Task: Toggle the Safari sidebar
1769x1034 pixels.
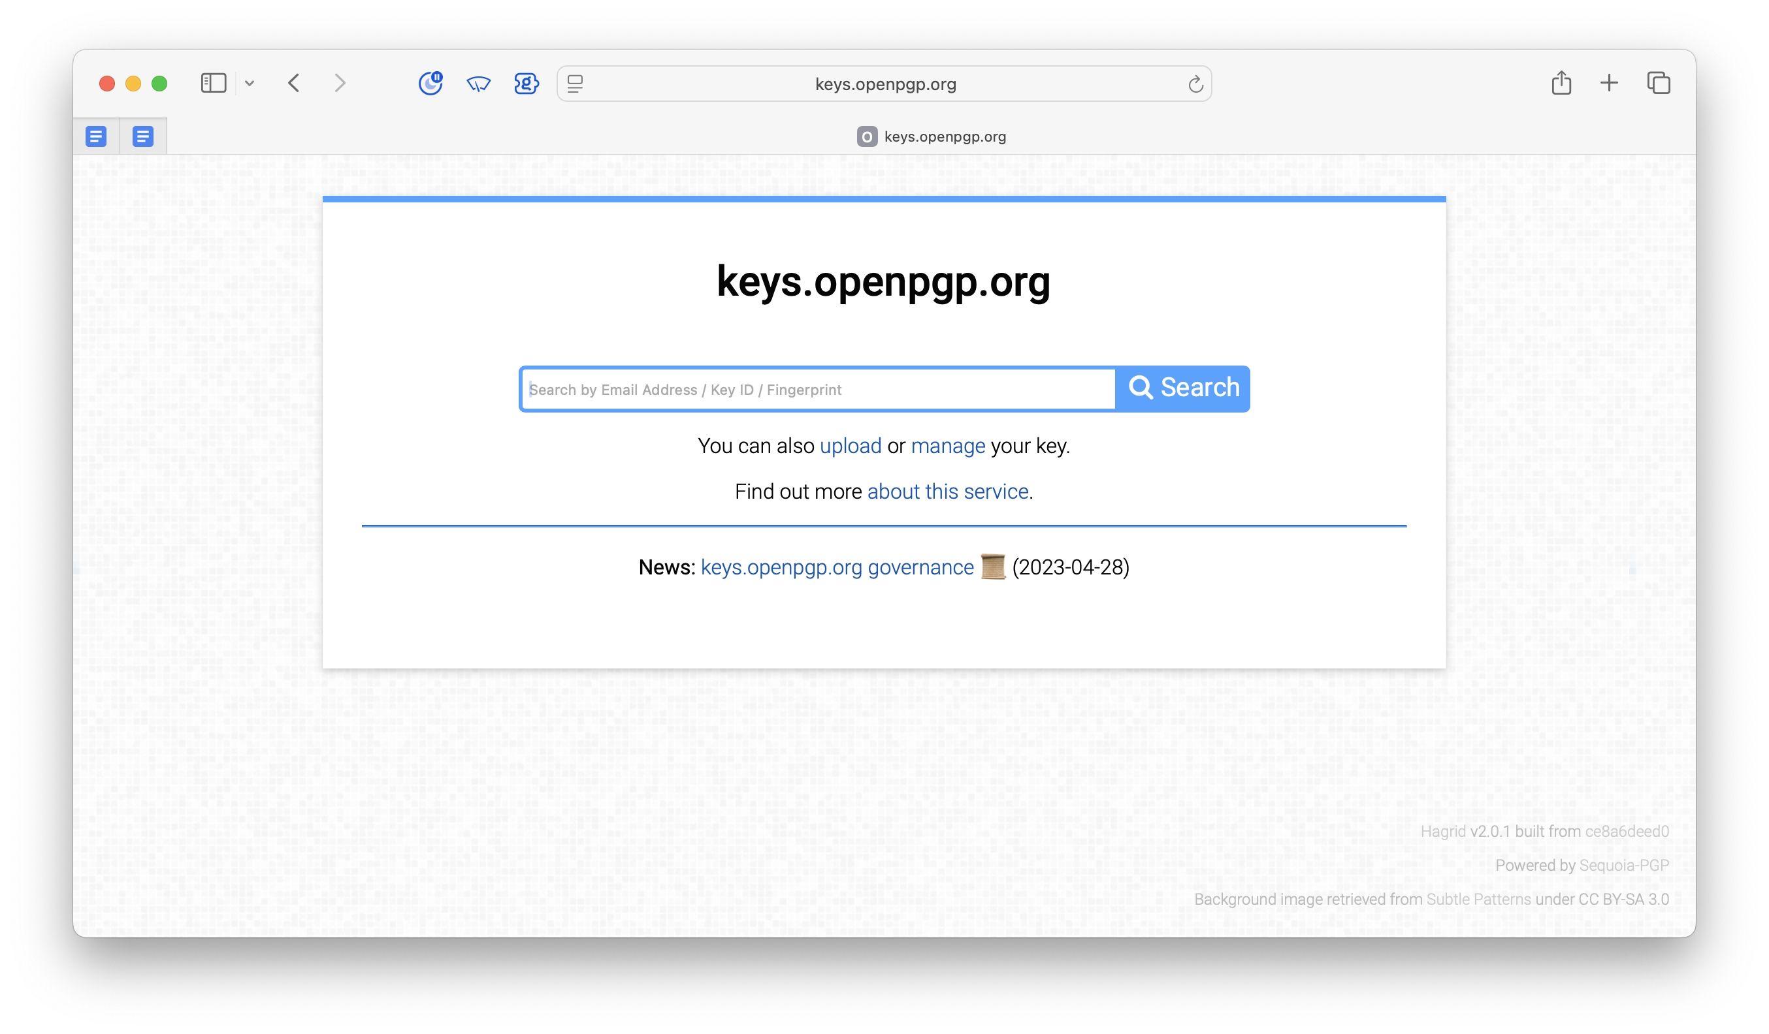Action: 214,84
